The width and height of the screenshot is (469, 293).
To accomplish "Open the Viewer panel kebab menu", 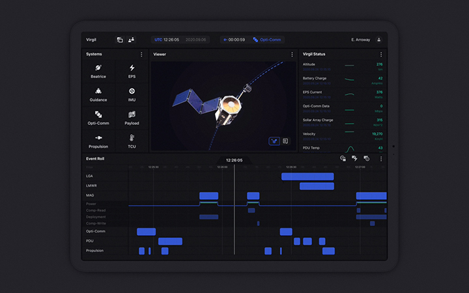I will (292, 55).
